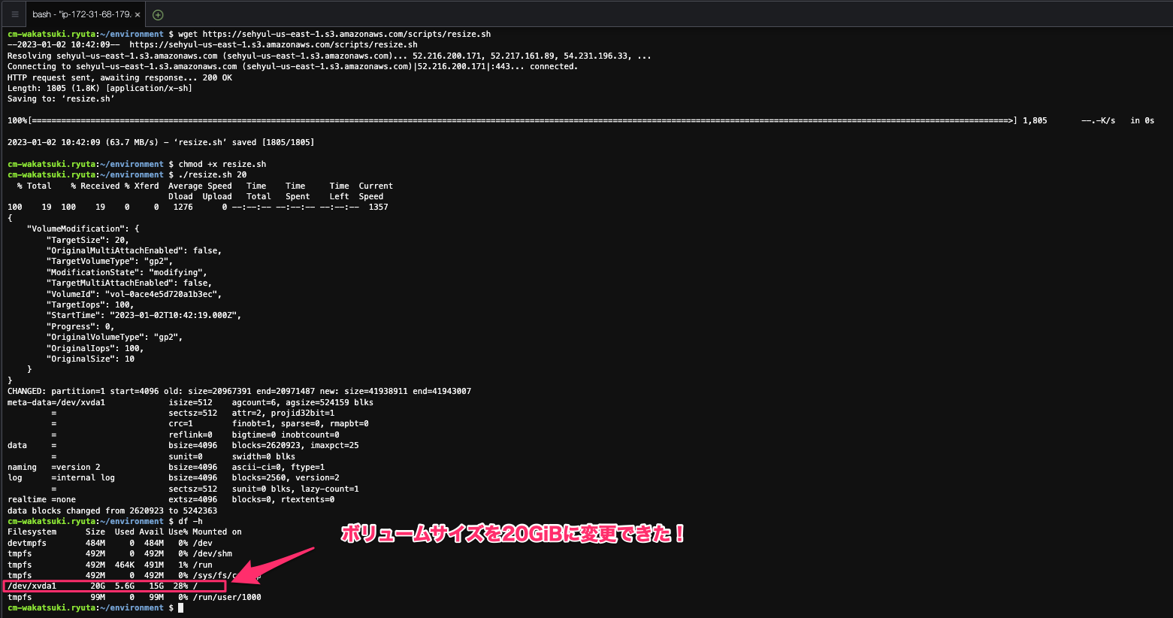Screen dimensions: 1173x618
Task: Click the CHANGED: partition=1 output line
Action: click(239, 391)
